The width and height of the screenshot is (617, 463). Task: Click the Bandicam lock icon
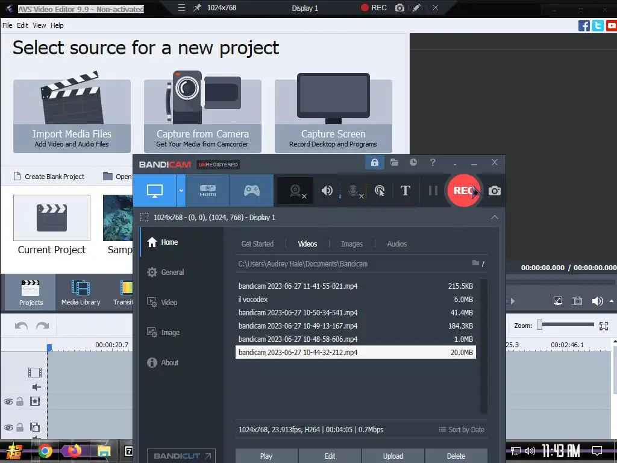375,162
